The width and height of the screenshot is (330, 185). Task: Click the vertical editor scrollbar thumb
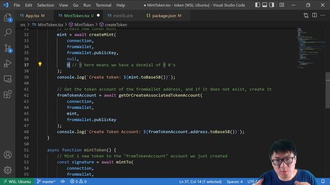click(328, 90)
